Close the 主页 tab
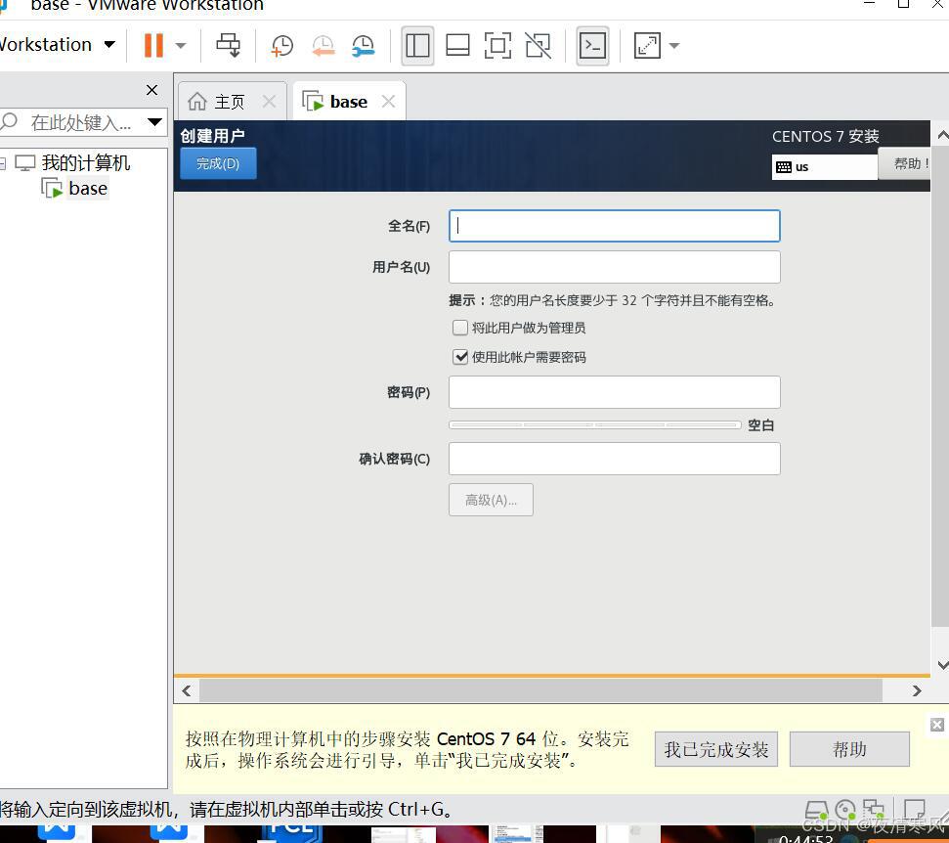949x843 pixels. point(270,102)
